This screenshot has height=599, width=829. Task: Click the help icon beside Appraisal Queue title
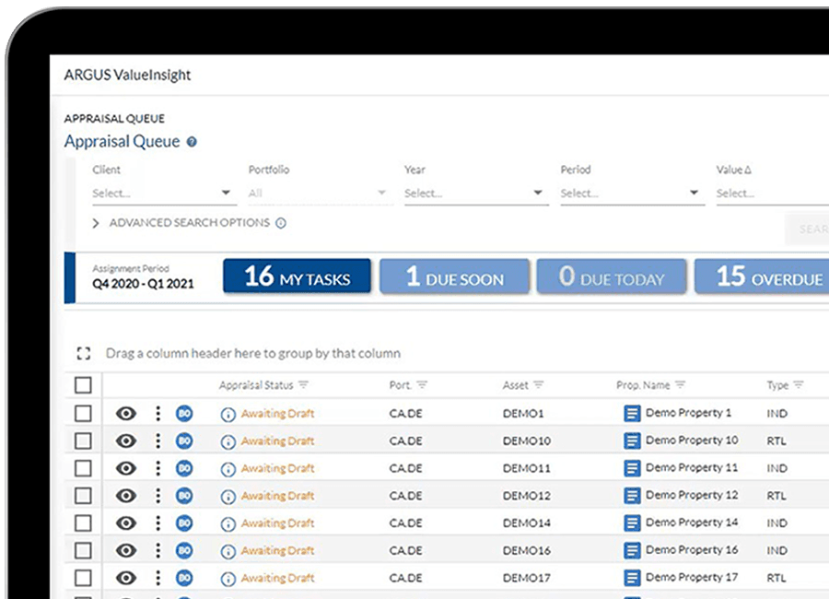coord(192,142)
